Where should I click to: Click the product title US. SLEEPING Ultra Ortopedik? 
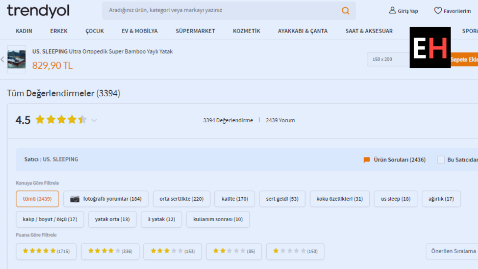coord(103,51)
